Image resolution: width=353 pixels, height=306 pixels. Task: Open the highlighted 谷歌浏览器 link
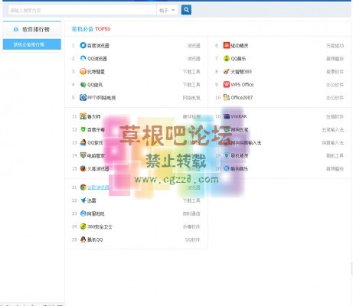click(x=98, y=187)
